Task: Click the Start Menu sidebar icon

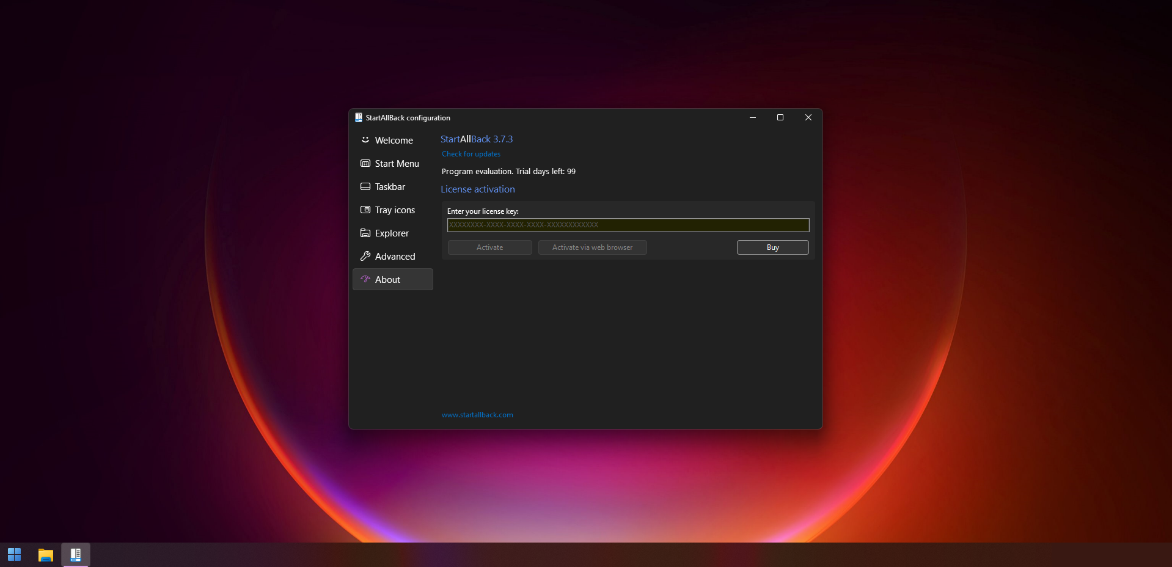Action: (365, 163)
